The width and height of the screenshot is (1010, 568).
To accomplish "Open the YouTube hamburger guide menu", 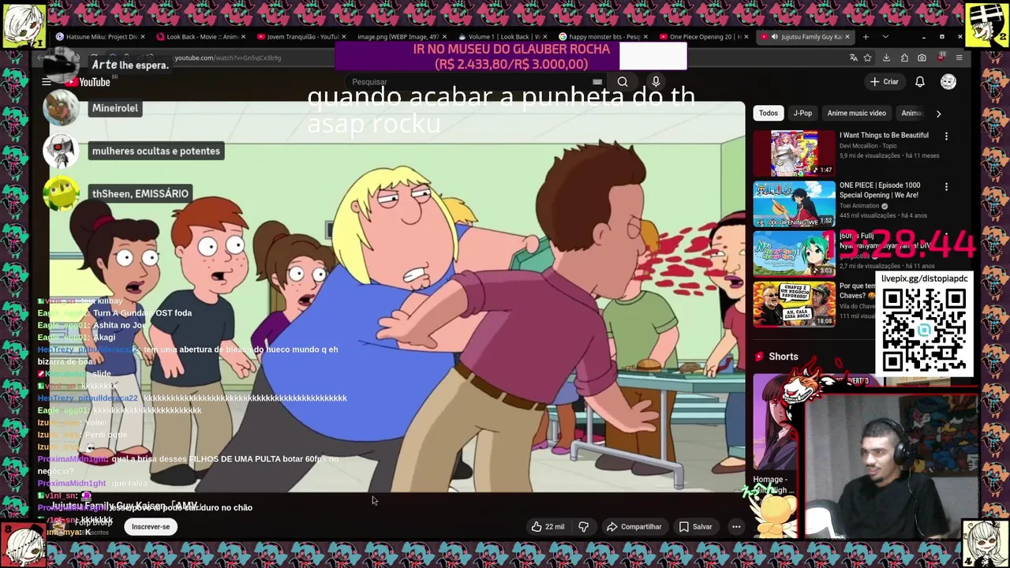I will click(x=47, y=82).
